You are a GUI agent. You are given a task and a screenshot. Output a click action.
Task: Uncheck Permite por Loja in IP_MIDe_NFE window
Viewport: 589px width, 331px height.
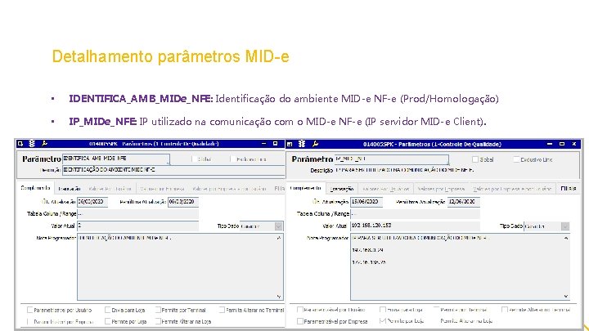(x=383, y=321)
